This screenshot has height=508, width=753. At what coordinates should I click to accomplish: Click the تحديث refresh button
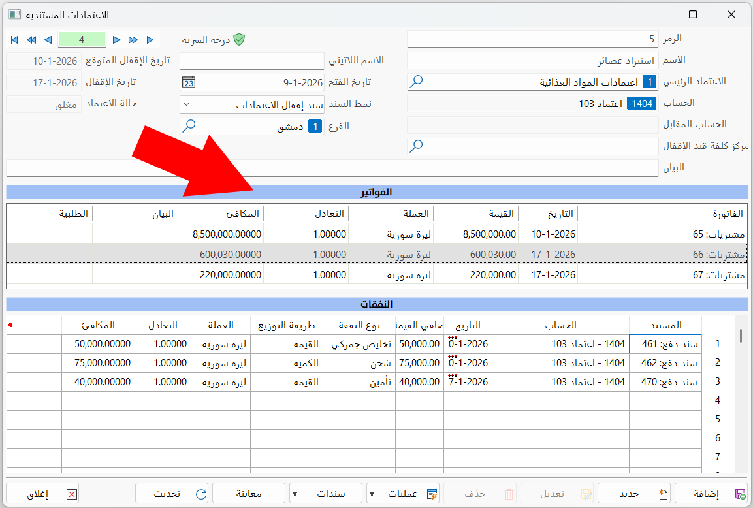click(172, 494)
